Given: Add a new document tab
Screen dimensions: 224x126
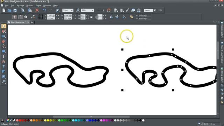Looking at the screenshot, I should [x=32, y=22].
